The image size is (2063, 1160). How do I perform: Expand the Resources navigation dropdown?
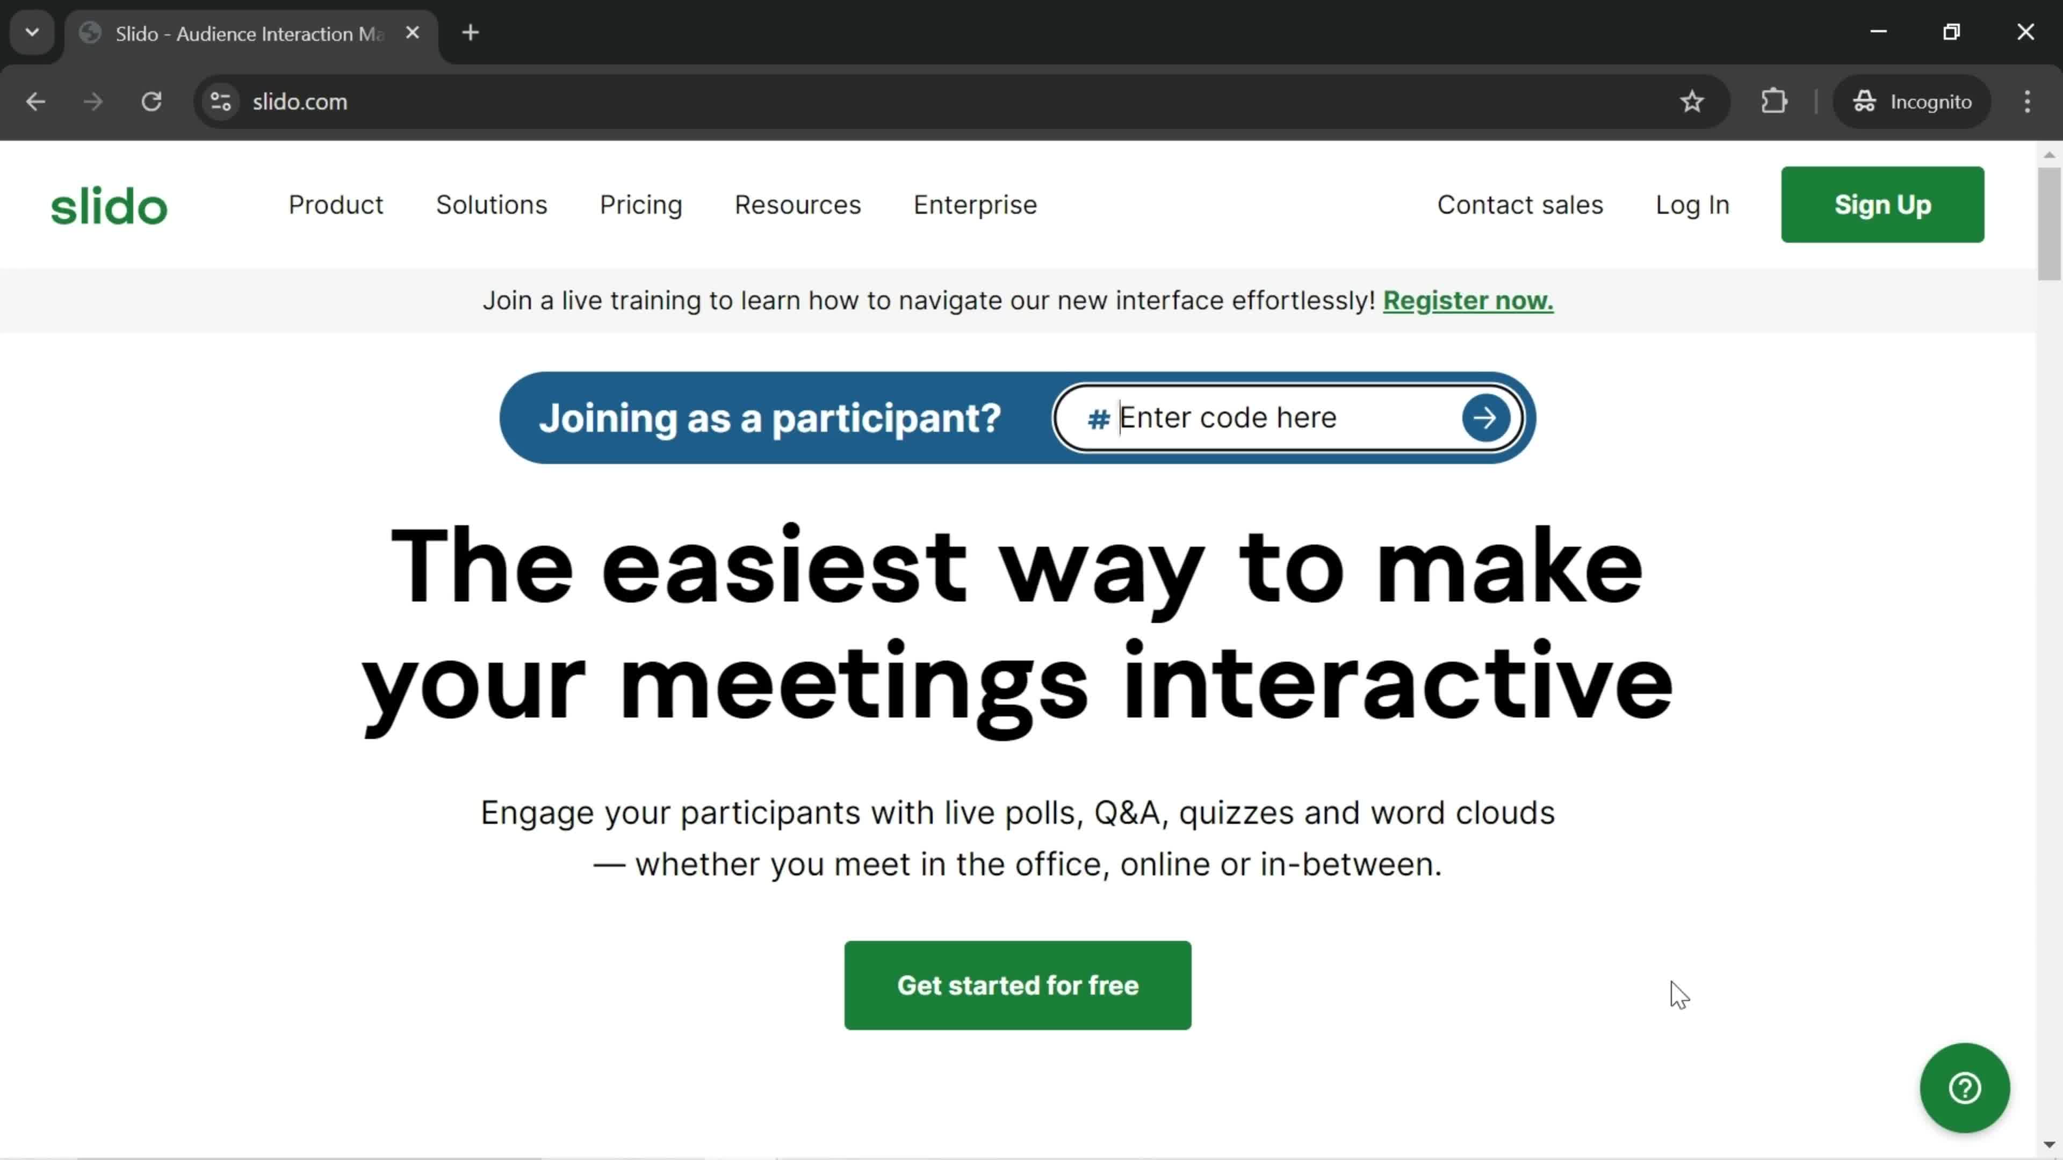tap(796, 205)
